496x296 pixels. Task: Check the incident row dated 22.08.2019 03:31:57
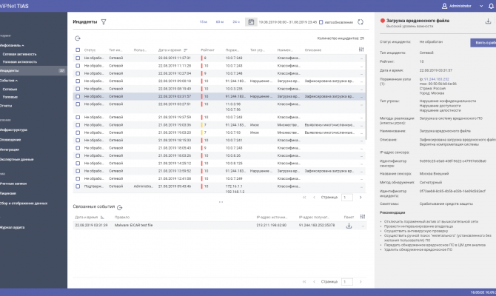pyautogui.click(x=78, y=96)
